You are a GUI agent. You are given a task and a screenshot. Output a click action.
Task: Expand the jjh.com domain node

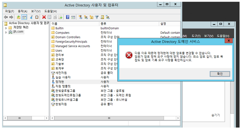tap(6, 33)
